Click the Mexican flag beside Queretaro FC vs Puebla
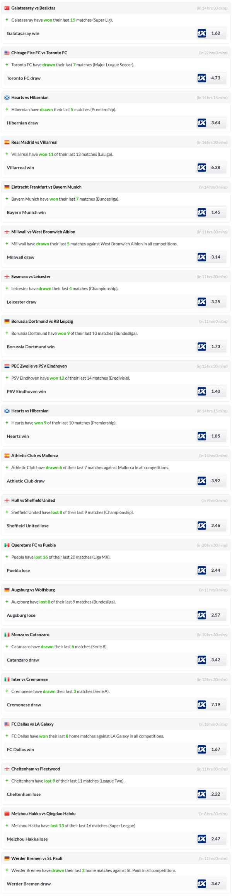Screen dimensions: 232x896 coord(7,545)
